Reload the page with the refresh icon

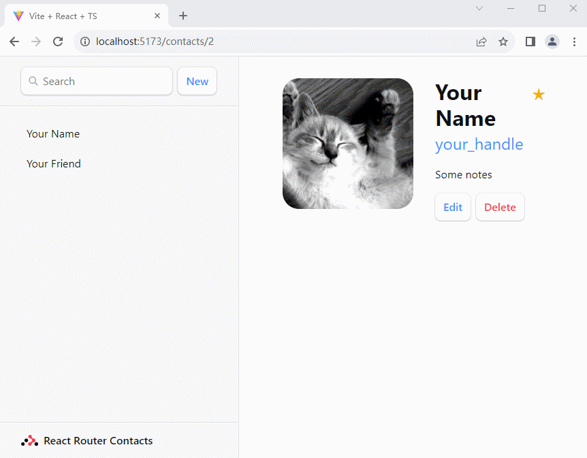tap(58, 42)
